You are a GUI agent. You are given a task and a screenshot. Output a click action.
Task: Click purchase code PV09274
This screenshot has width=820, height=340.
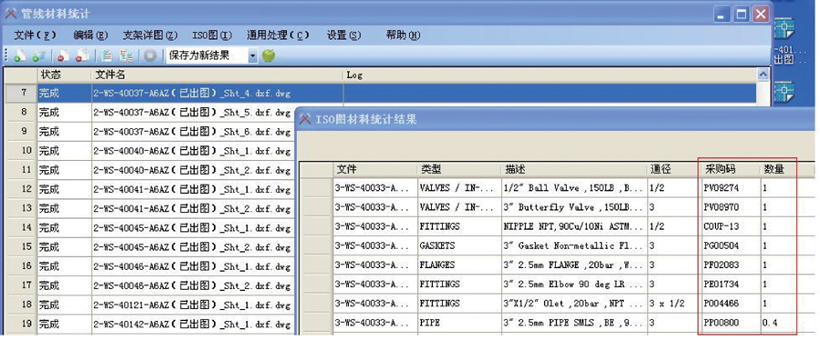pyautogui.click(x=722, y=188)
